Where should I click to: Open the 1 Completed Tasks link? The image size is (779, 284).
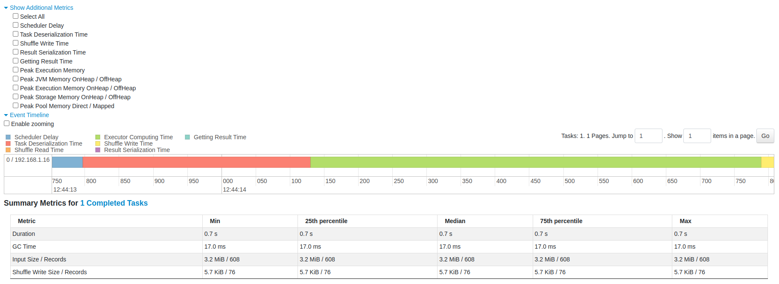point(114,203)
